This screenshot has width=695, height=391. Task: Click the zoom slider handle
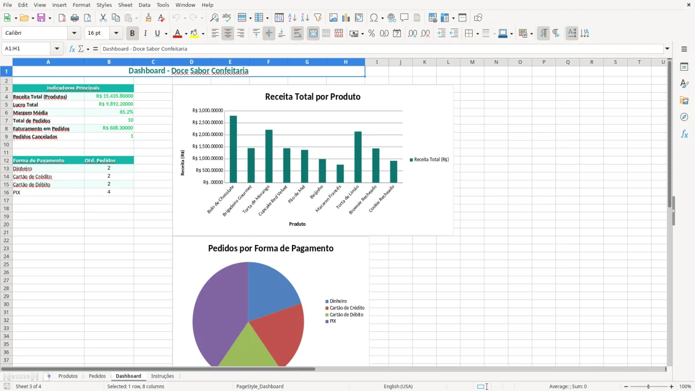649,386
